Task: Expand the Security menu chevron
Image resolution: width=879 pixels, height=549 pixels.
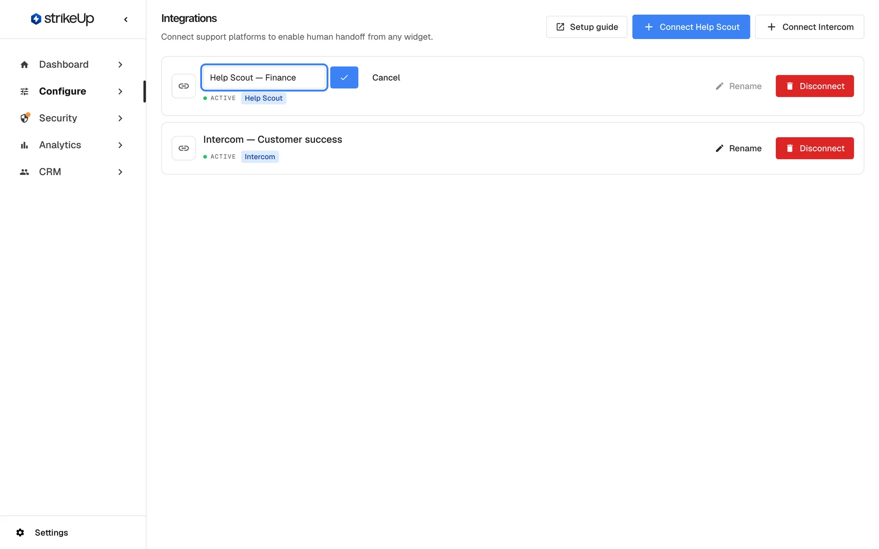Action: coord(120,118)
